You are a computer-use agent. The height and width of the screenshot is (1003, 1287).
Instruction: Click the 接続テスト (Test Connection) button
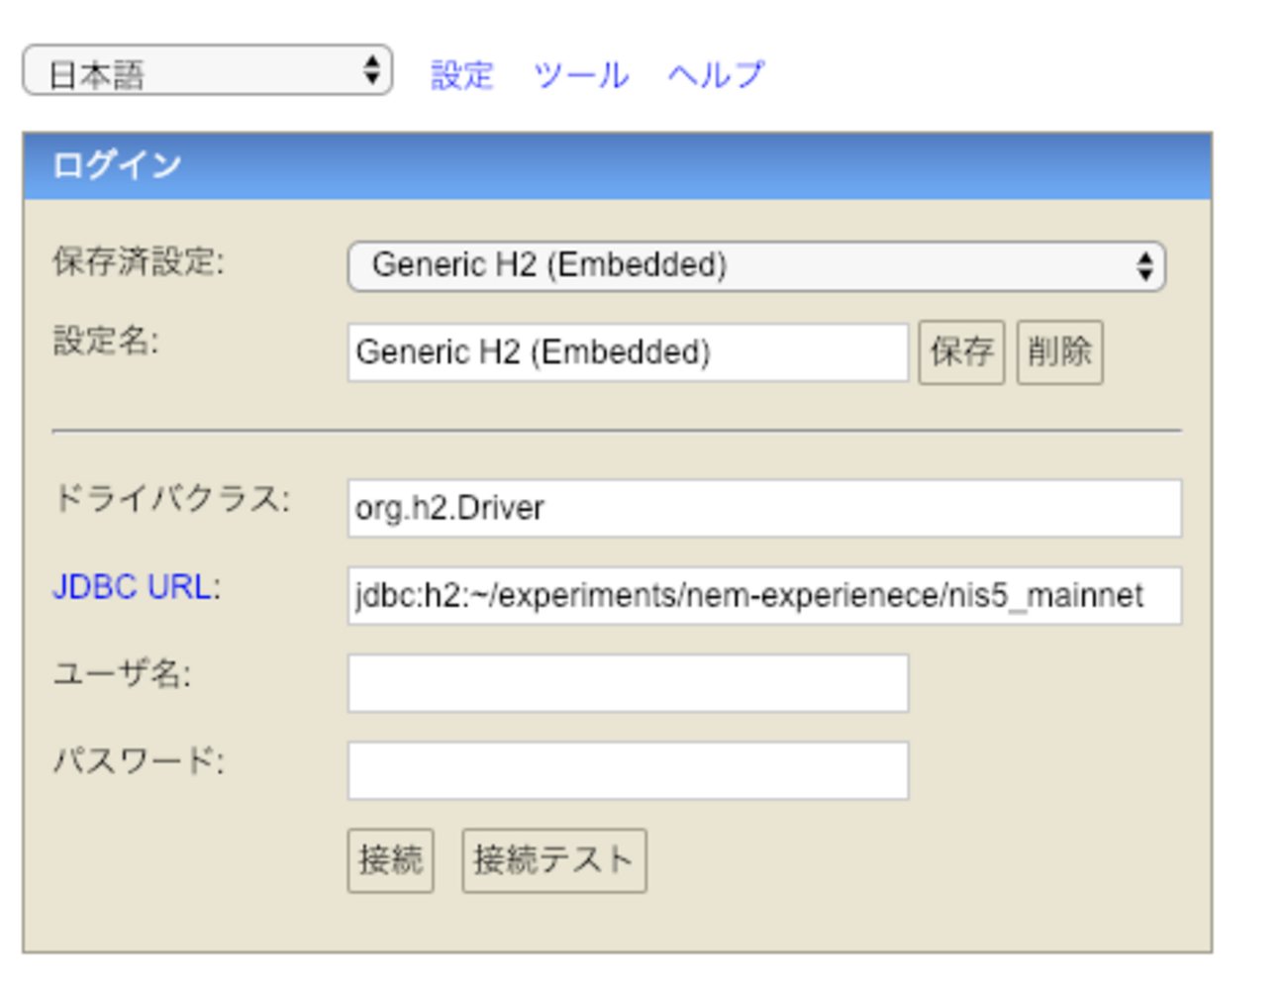click(552, 860)
